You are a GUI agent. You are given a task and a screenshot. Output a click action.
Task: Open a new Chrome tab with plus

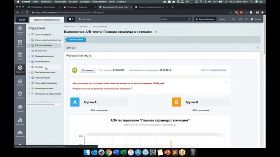point(172,7)
